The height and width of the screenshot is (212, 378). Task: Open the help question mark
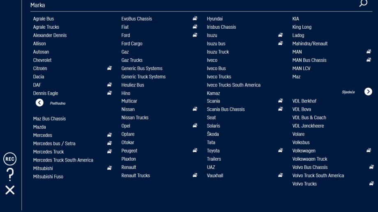pyautogui.click(x=10, y=175)
